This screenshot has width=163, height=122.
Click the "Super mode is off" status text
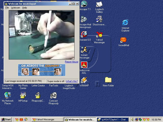56,81
